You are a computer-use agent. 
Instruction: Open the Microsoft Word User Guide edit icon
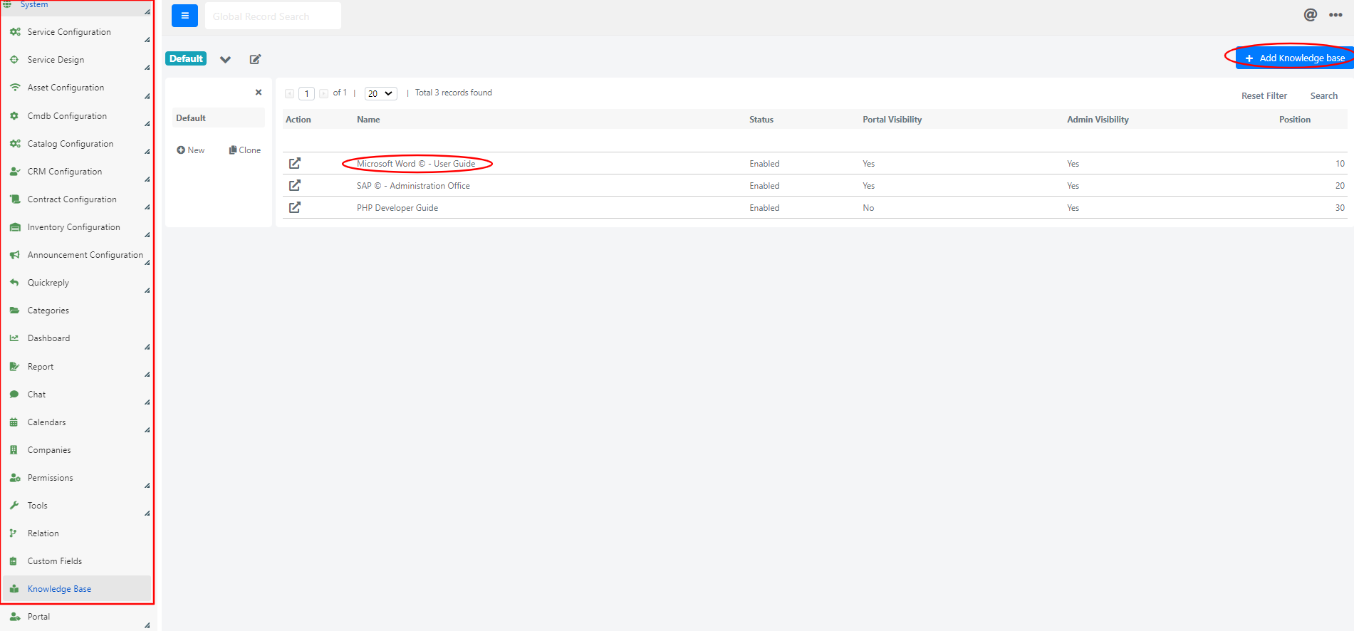[295, 163]
